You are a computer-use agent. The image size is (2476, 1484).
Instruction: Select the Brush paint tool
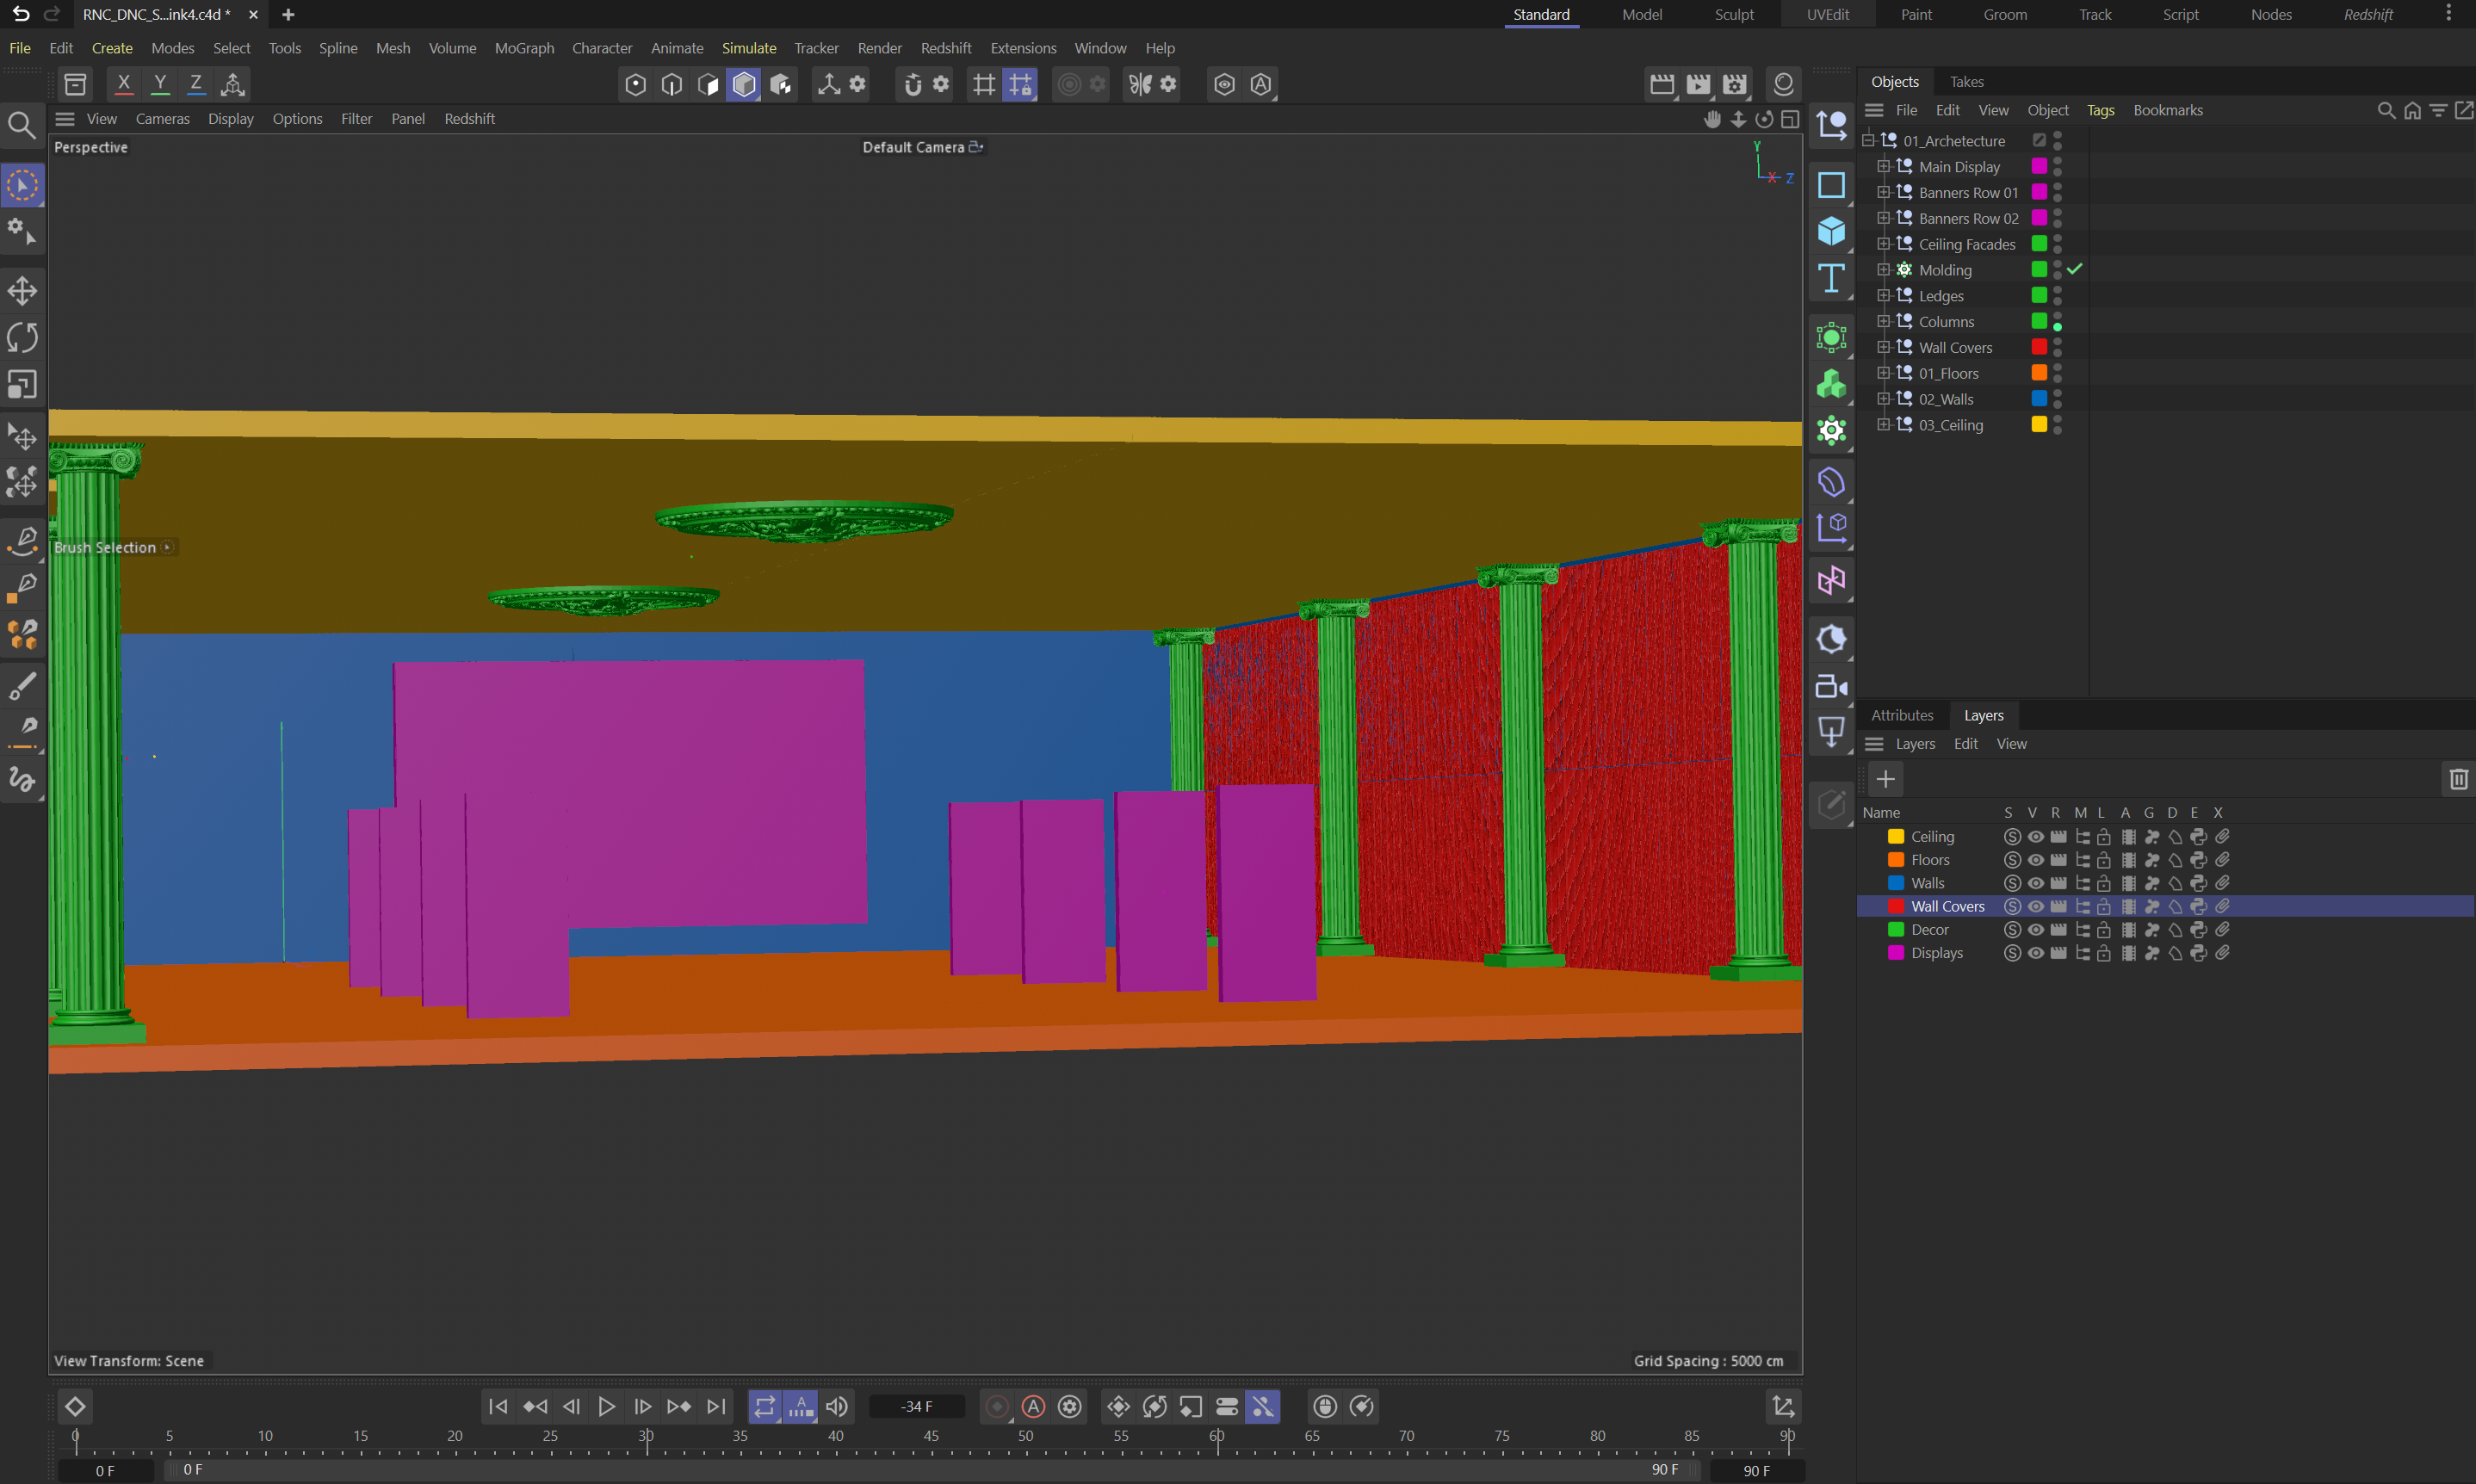[22, 686]
